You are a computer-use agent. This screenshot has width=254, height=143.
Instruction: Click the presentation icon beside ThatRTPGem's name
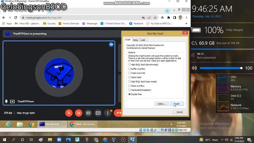click(x=12, y=102)
